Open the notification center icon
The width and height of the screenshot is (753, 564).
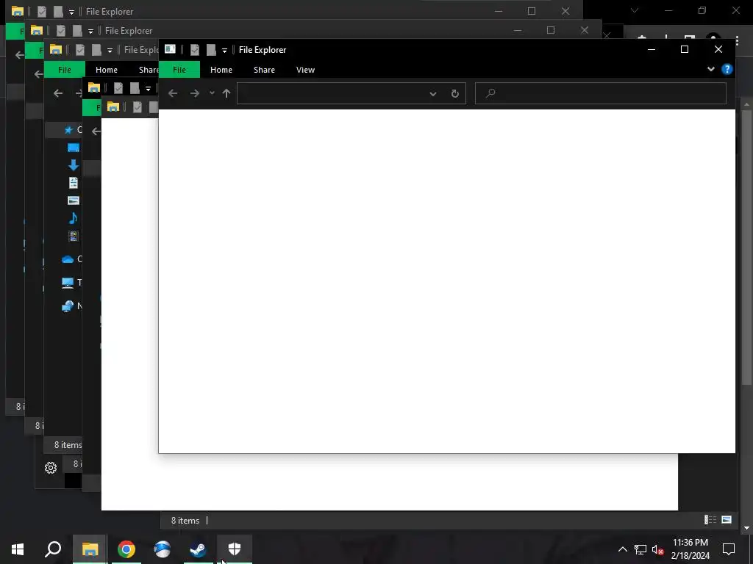click(x=729, y=549)
